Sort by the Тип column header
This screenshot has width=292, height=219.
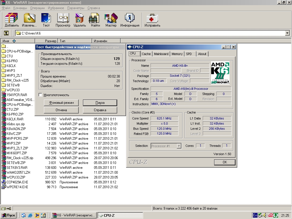point(75,41)
